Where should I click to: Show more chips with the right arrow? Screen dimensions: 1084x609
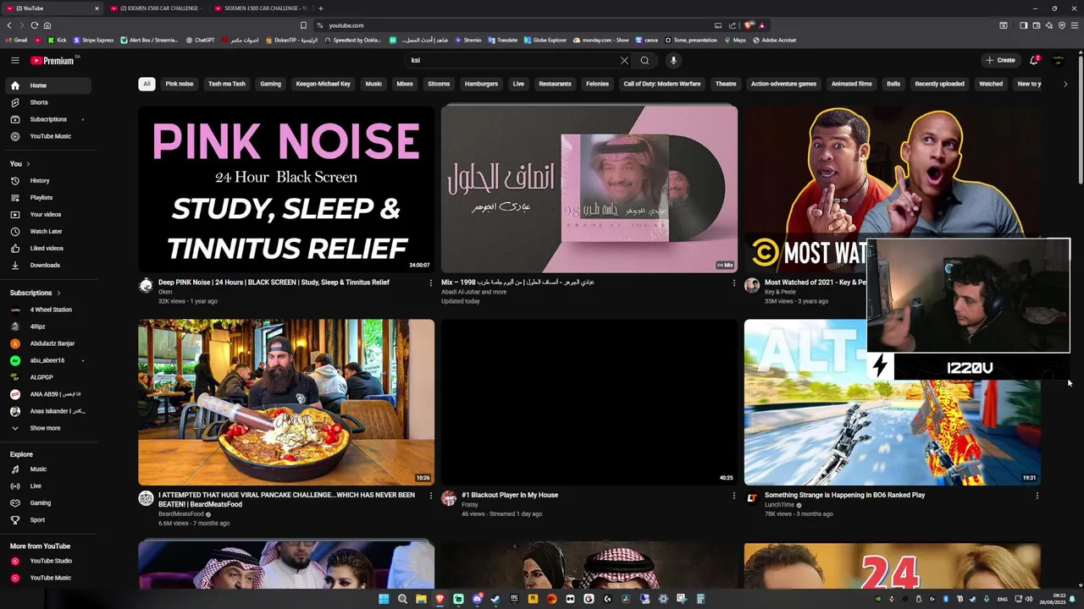pos(1065,84)
